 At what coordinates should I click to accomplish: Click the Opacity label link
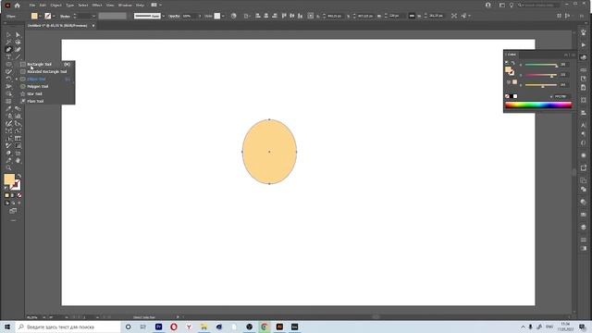(x=174, y=17)
